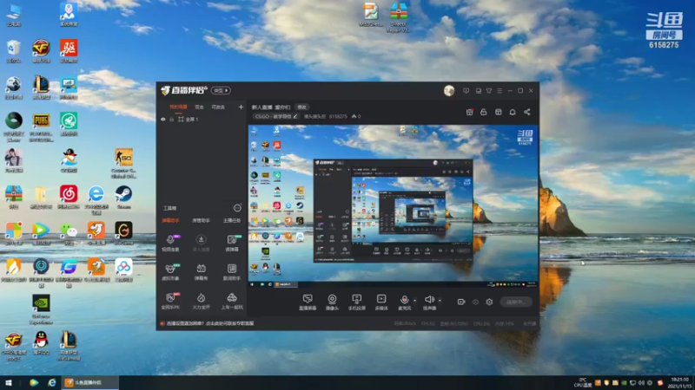695x390 pixels.
Task: Switch to the 主播任务 tab
Action: coord(232,221)
